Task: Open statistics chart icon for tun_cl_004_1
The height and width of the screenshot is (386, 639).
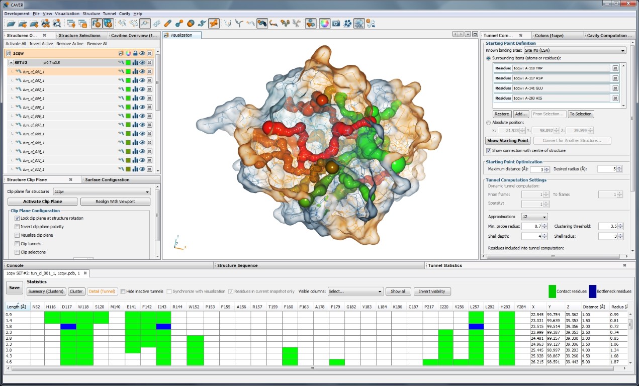Action: (135, 99)
